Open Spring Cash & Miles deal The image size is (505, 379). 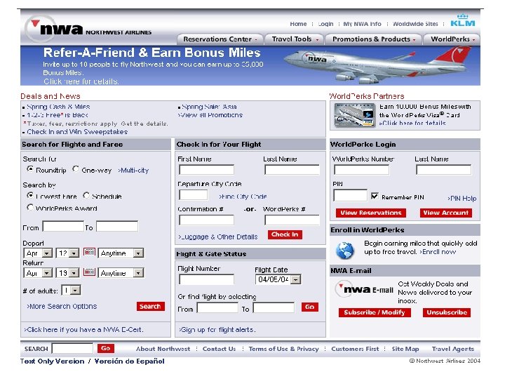point(58,107)
